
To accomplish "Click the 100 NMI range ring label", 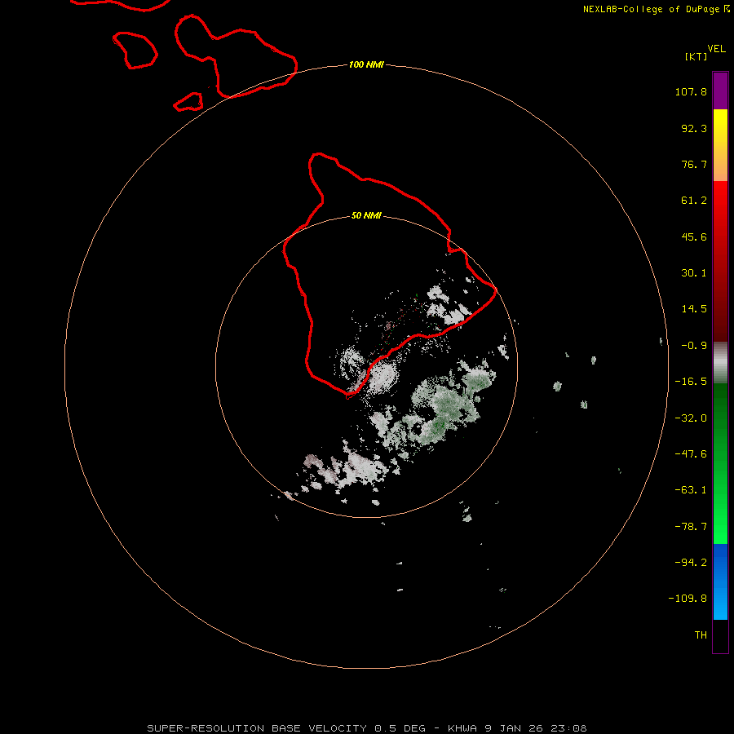I will [366, 64].
